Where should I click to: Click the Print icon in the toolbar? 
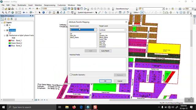pos(12,9)
